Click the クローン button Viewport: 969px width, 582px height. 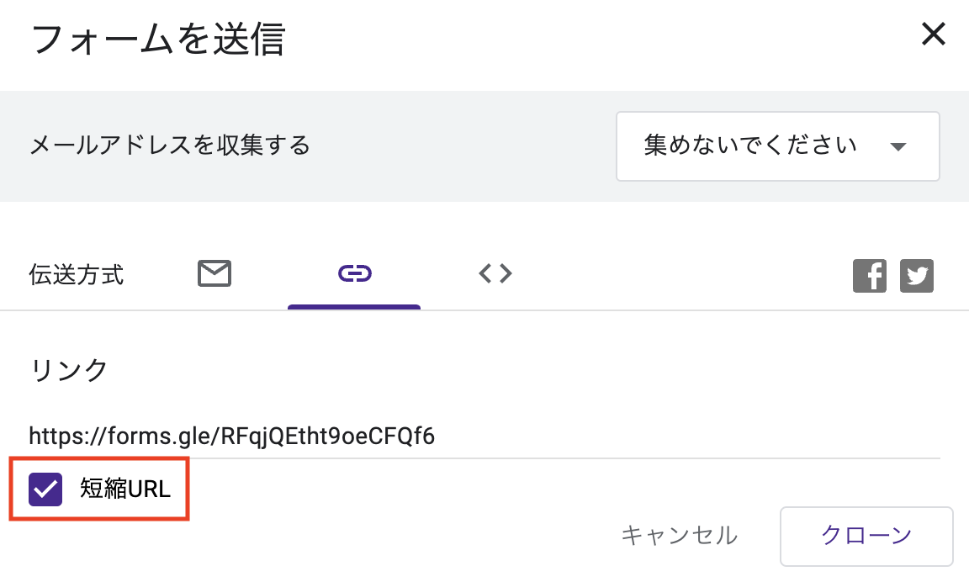coord(866,537)
